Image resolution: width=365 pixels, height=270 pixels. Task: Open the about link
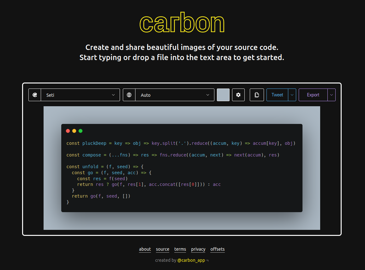point(145,249)
